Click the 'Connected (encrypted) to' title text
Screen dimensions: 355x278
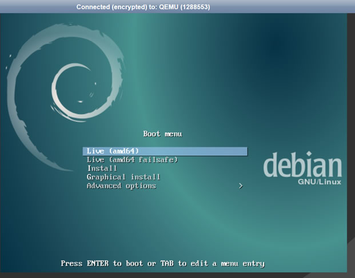[x=118, y=6]
